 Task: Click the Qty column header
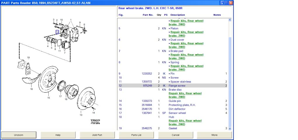159,15
